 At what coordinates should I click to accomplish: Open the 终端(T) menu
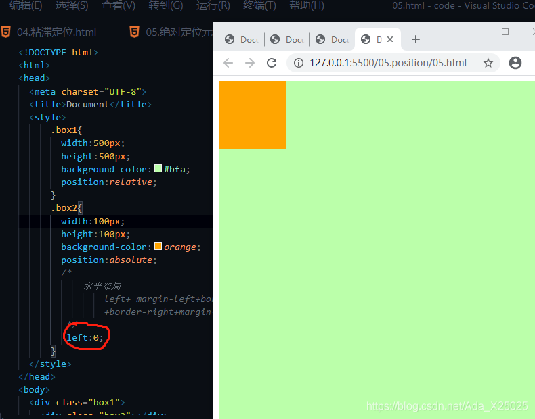[x=259, y=5]
